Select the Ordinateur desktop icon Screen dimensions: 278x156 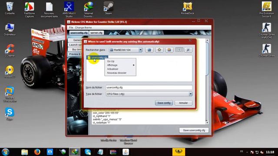click(x=10, y=29)
